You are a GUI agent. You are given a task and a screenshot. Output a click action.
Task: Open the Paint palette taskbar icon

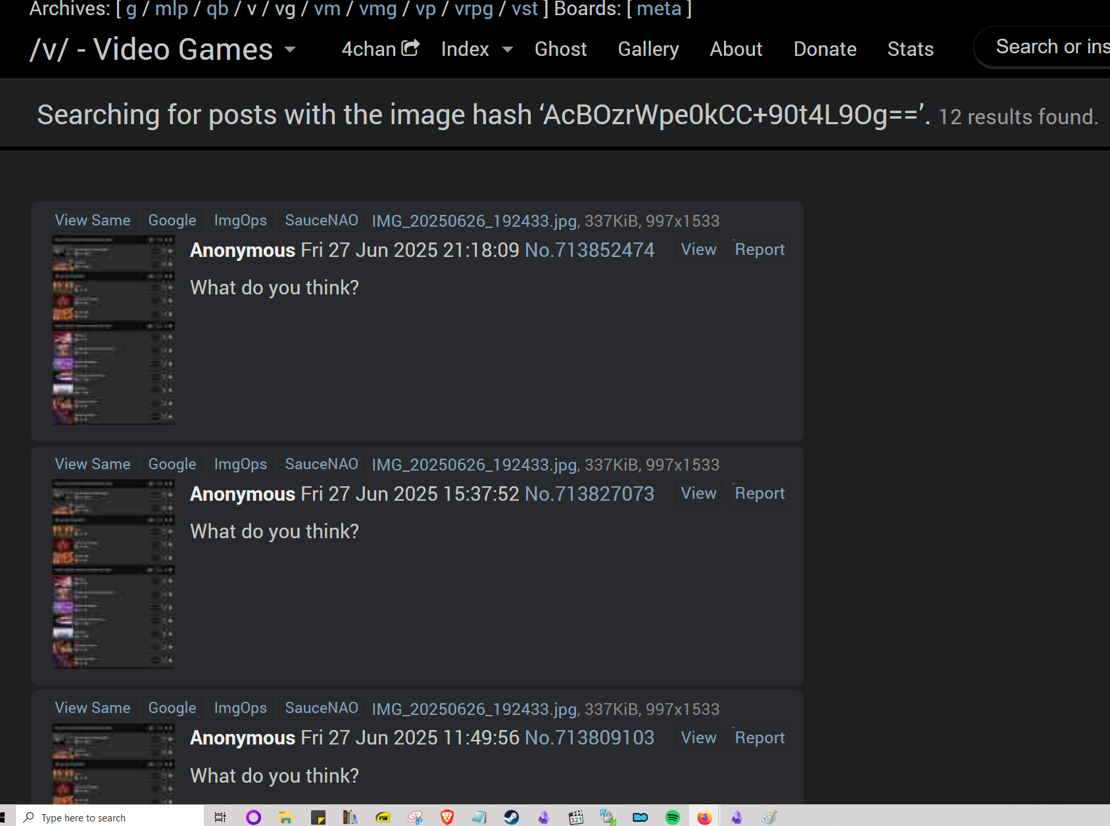769,817
